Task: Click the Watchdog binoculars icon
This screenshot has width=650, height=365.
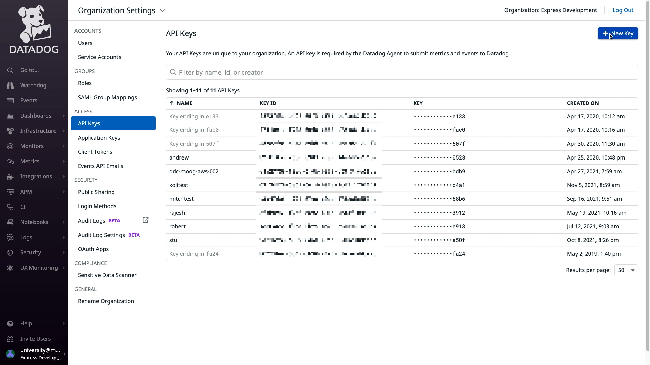Action: [x=10, y=86]
